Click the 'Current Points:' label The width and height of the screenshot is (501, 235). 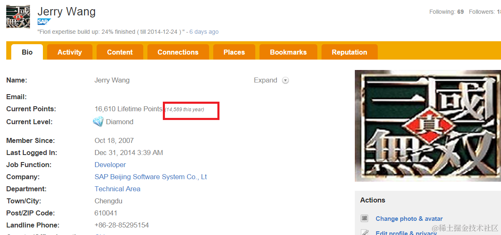point(31,109)
